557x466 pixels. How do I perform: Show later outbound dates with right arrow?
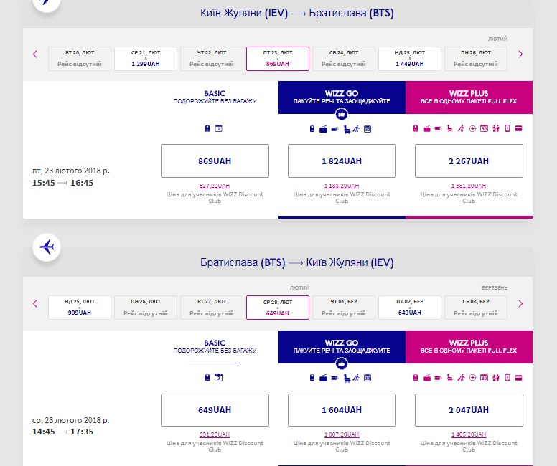coord(520,54)
